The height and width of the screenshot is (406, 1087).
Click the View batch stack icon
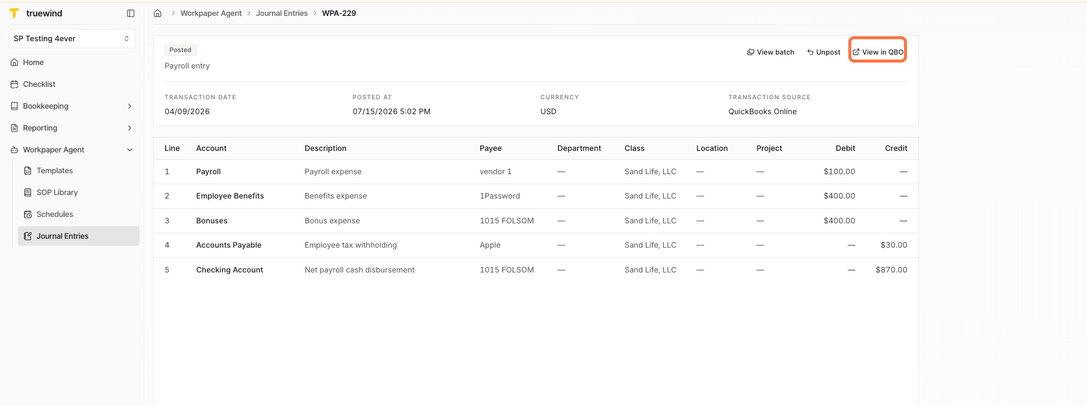(x=750, y=52)
